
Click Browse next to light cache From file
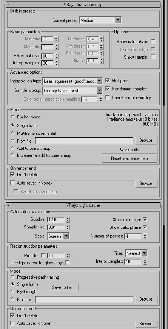tap(146, 299)
